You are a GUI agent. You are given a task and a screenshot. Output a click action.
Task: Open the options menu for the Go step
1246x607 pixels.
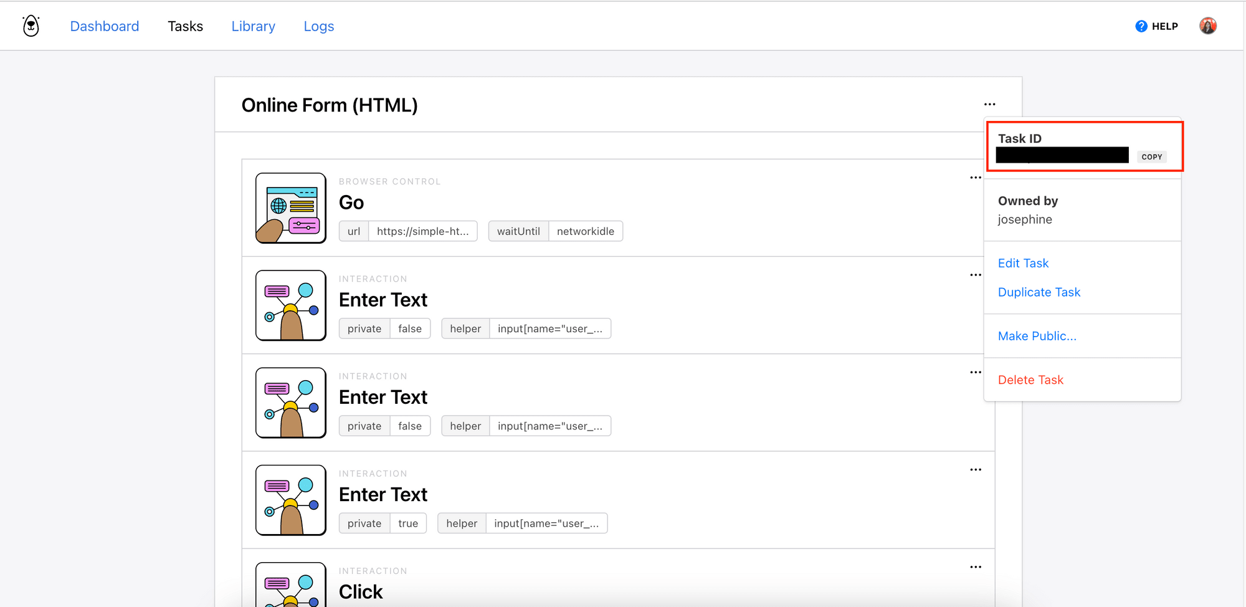(x=975, y=177)
